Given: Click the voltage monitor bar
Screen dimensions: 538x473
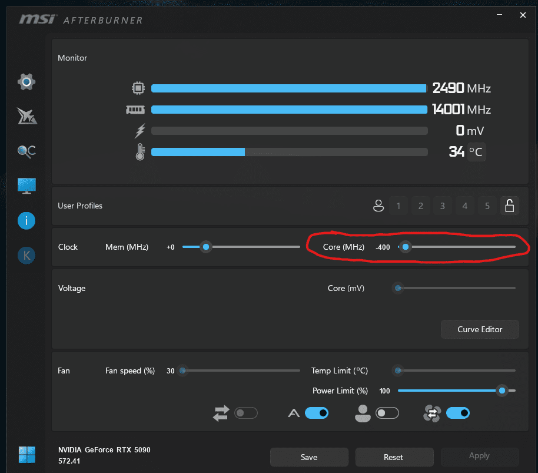Looking at the screenshot, I should coord(289,131).
